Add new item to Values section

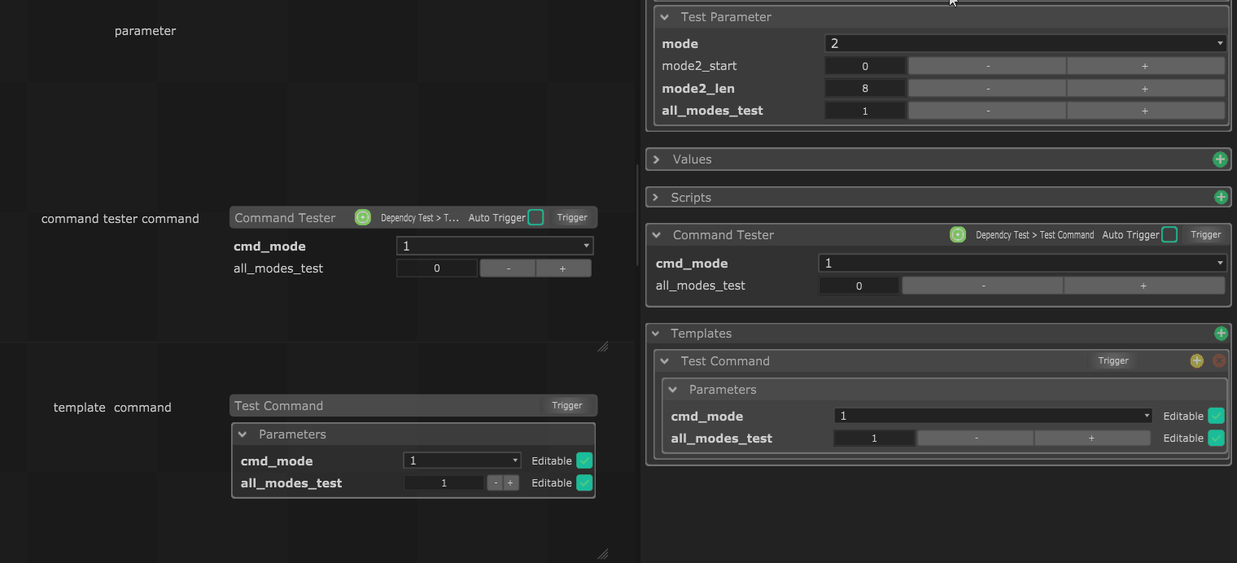point(1220,159)
